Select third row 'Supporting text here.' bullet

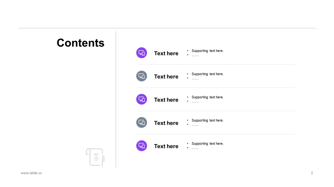click(x=207, y=97)
